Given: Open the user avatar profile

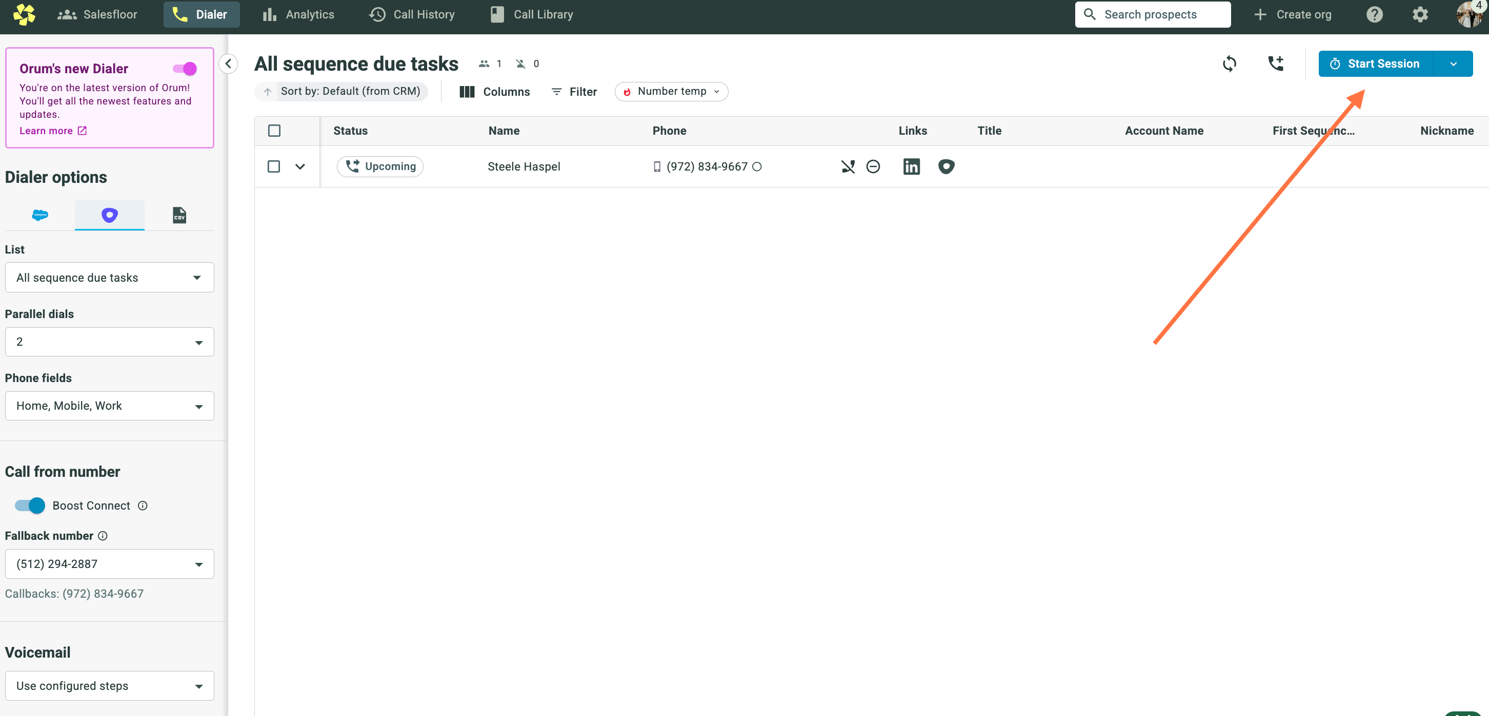Looking at the screenshot, I should (x=1471, y=14).
